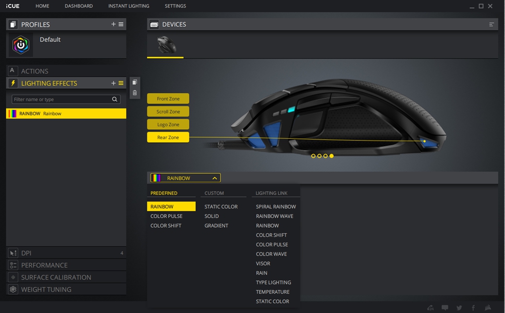
Task: Expand the Weight Tuning section
Action: click(66, 289)
